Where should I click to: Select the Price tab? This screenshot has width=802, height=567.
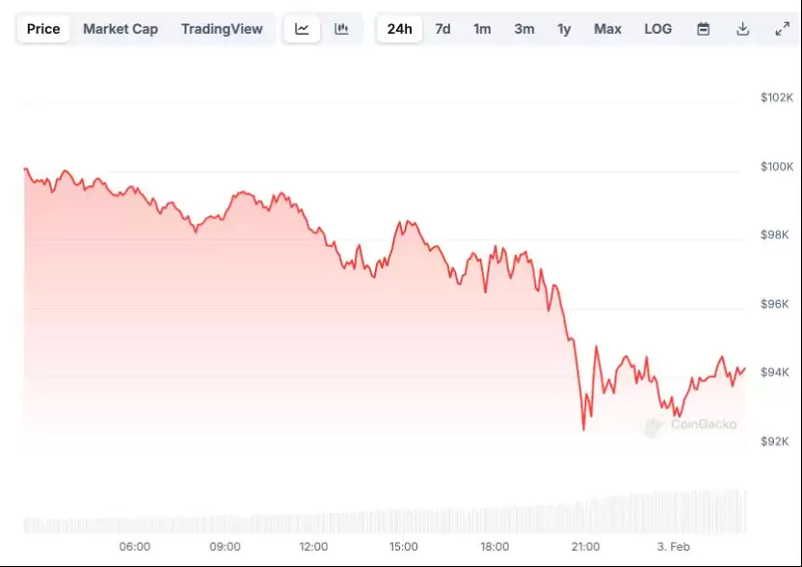point(42,29)
